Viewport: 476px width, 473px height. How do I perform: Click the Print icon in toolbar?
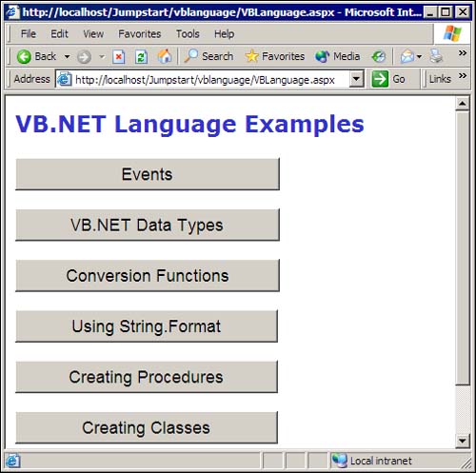[x=436, y=56]
